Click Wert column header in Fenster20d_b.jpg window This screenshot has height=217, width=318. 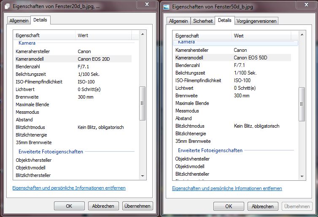click(x=103, y=35)
